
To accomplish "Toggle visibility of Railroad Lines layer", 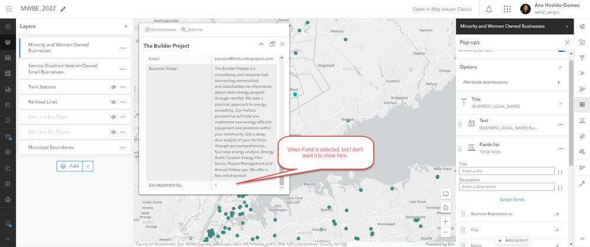I will click(x=113, y=102).
